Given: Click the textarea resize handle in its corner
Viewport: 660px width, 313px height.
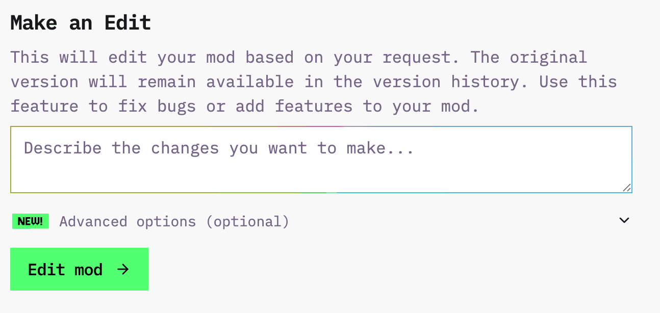Looking at the screenshot, I should [627, 188].
